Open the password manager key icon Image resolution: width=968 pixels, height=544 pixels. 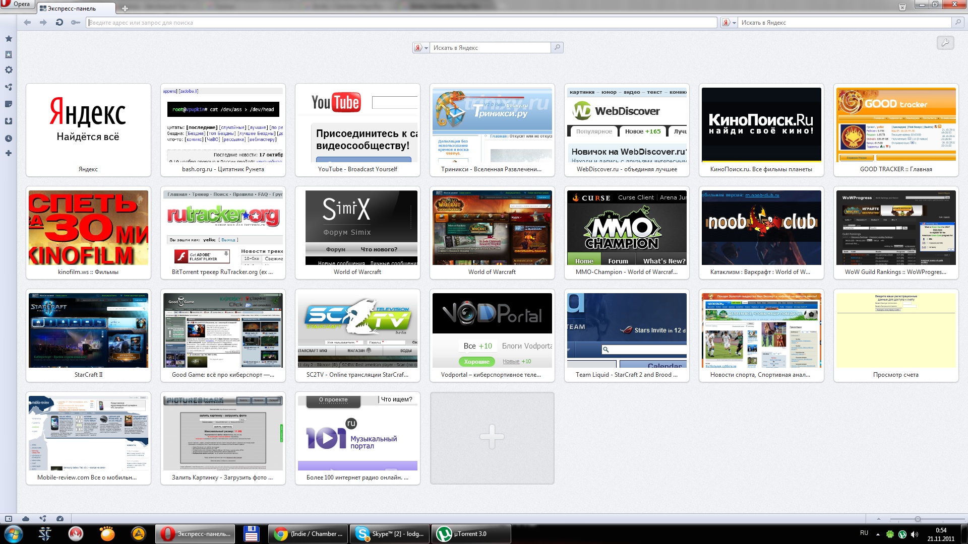click(76, 22)
